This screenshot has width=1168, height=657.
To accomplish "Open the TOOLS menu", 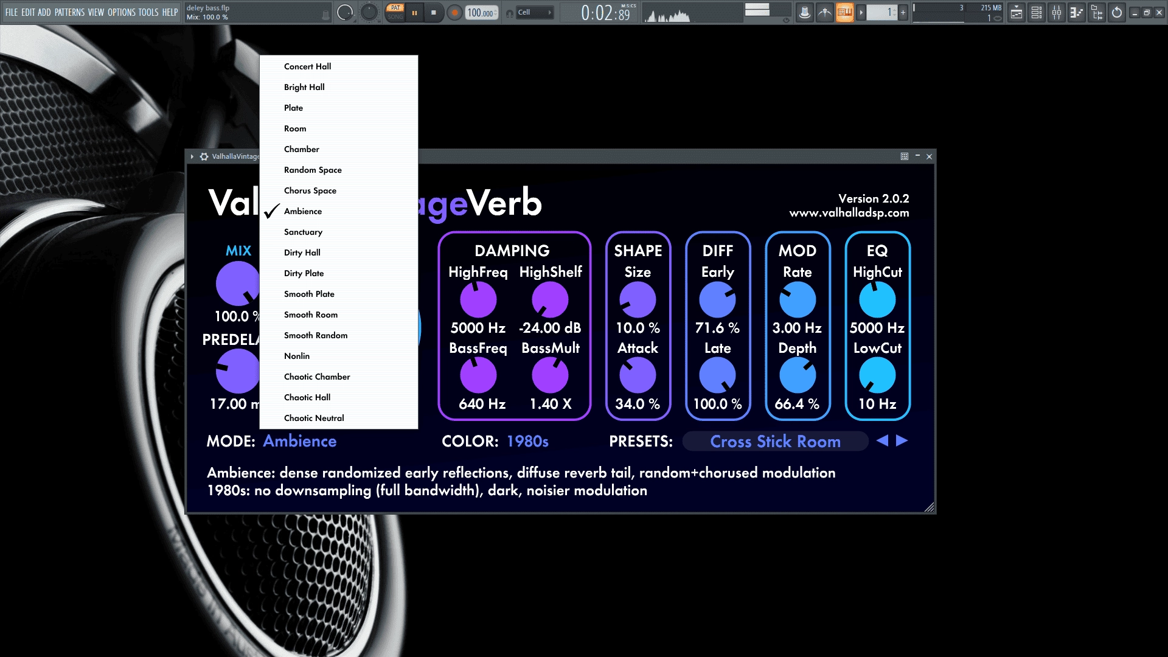I will [x=148, y=12].
